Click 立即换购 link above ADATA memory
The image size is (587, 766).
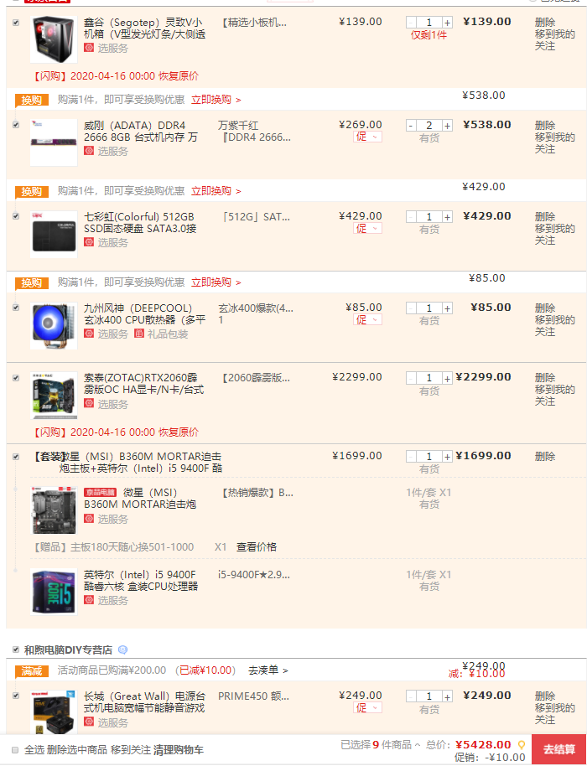[x=216, y=100]
